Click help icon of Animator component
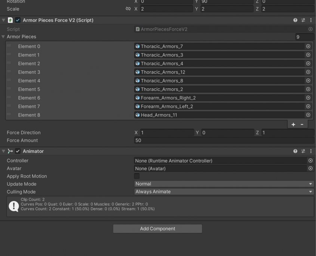 coord(296,151)
